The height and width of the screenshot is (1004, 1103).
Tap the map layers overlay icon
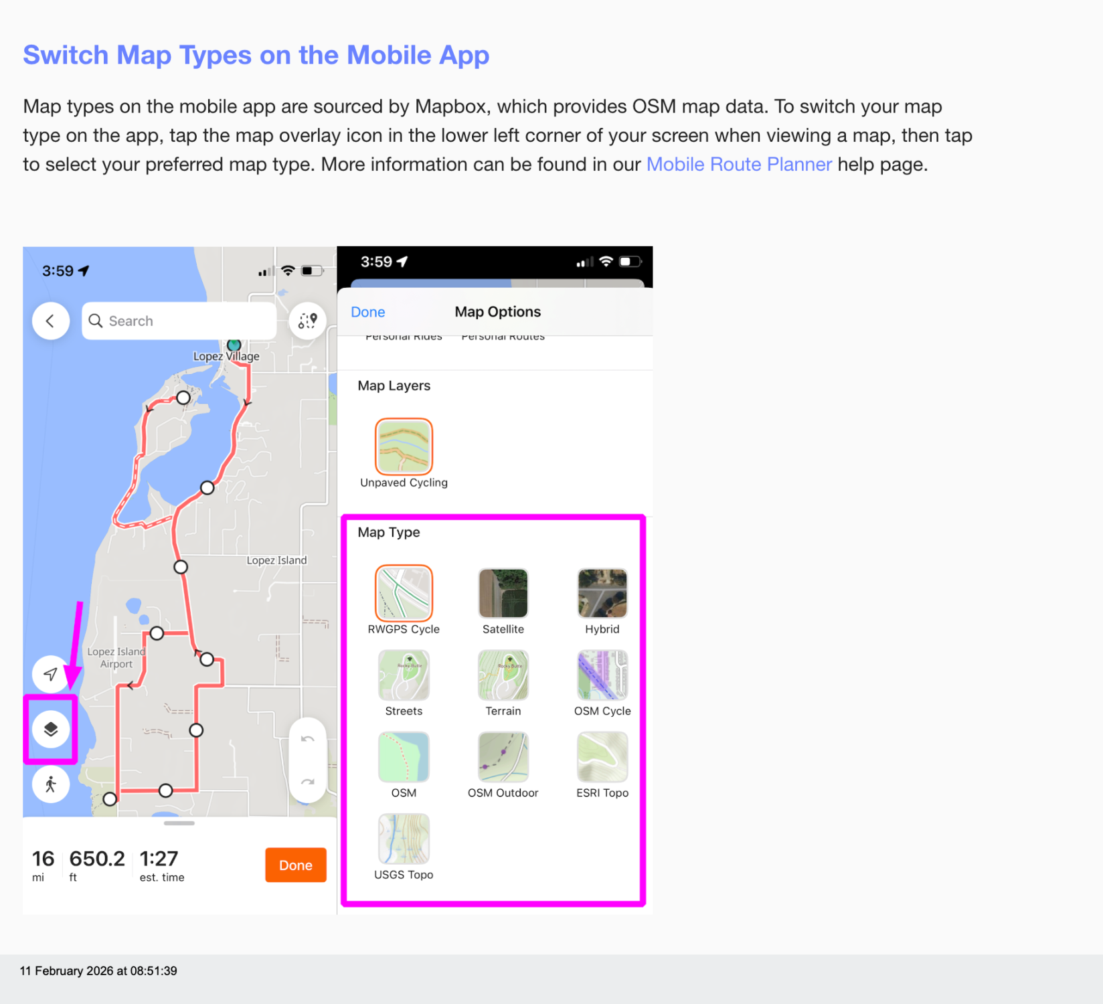click(x=51, y=729)
